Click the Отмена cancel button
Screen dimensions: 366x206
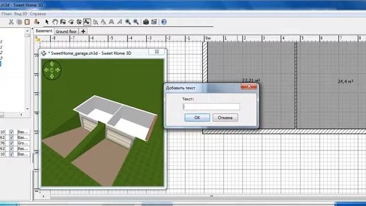tap(225, 118)
